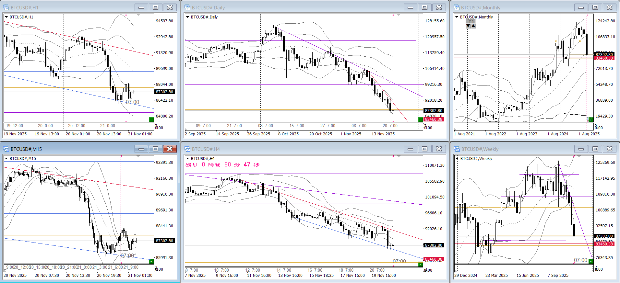Click the red 83460.38 price label on Daily
The height and width of the screenshot is (283, 620).
click(434, 119)
